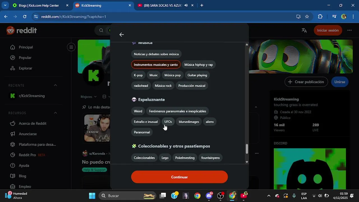Open the Blog sidebar link

click(22, 176)
